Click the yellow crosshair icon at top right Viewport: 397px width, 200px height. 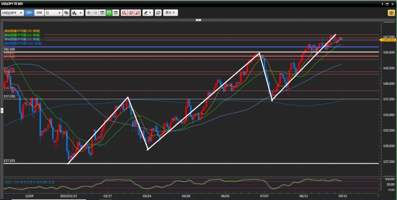[x=391, y=13]
